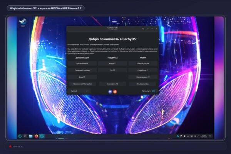Open the CachyOS application launcher on the taskbar

tap(20, 136)
